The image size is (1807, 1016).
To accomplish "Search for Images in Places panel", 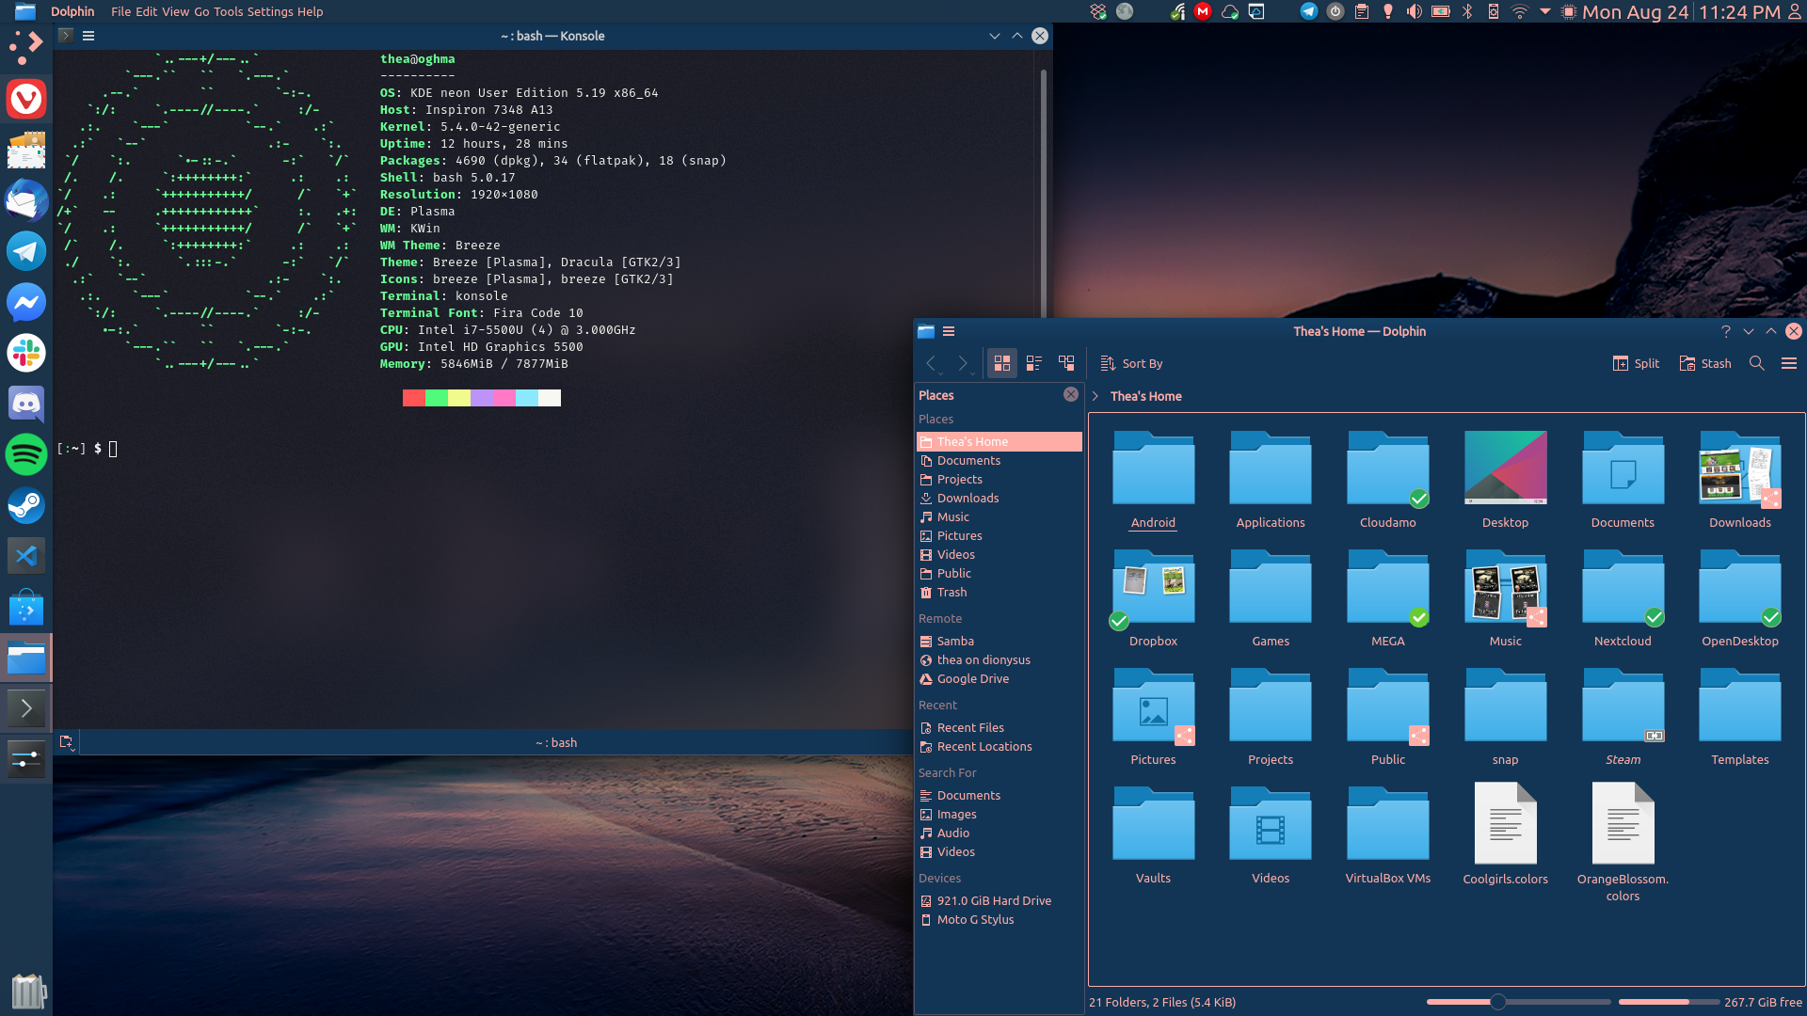I will pos(999,815).
